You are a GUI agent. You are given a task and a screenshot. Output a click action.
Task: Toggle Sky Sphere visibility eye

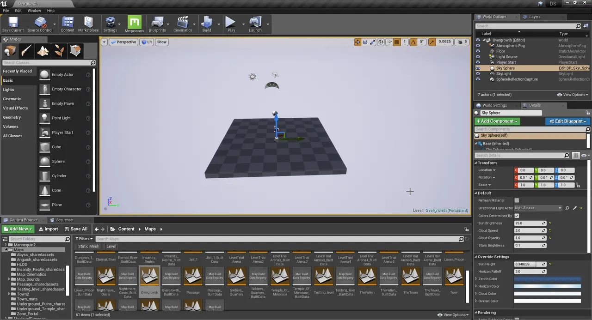coord(478,68)
